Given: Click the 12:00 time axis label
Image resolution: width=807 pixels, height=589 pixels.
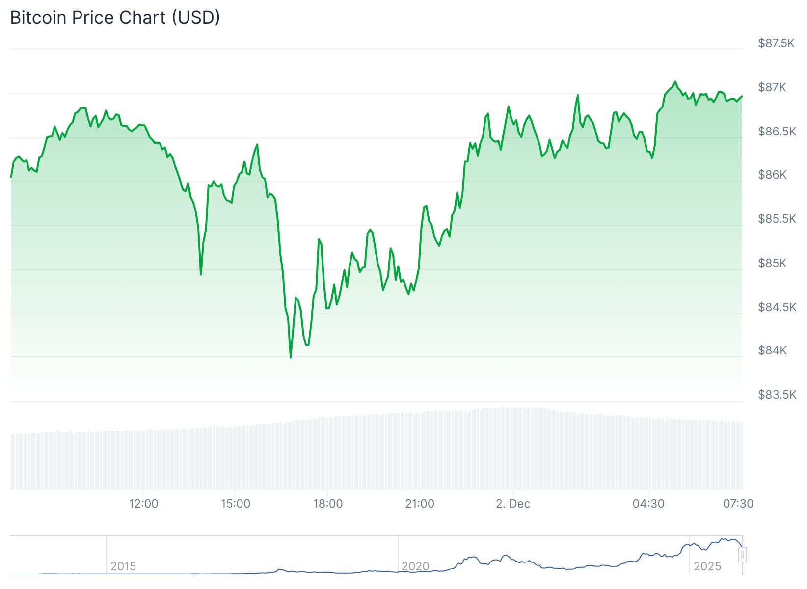Looking at the screenshot, I should click(x=143, y=504).
